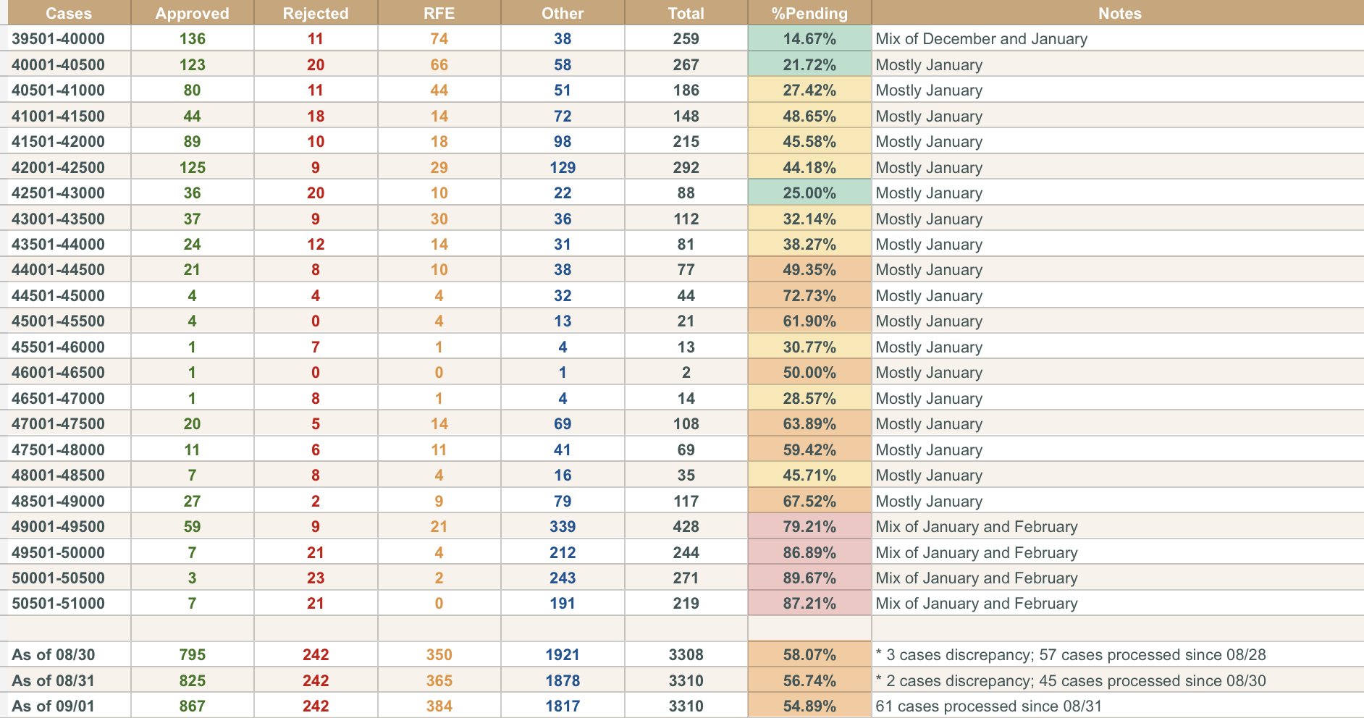This screenshot has width=1364, height=718.
Task: Click the RFE column header
Action: (439, 13)
